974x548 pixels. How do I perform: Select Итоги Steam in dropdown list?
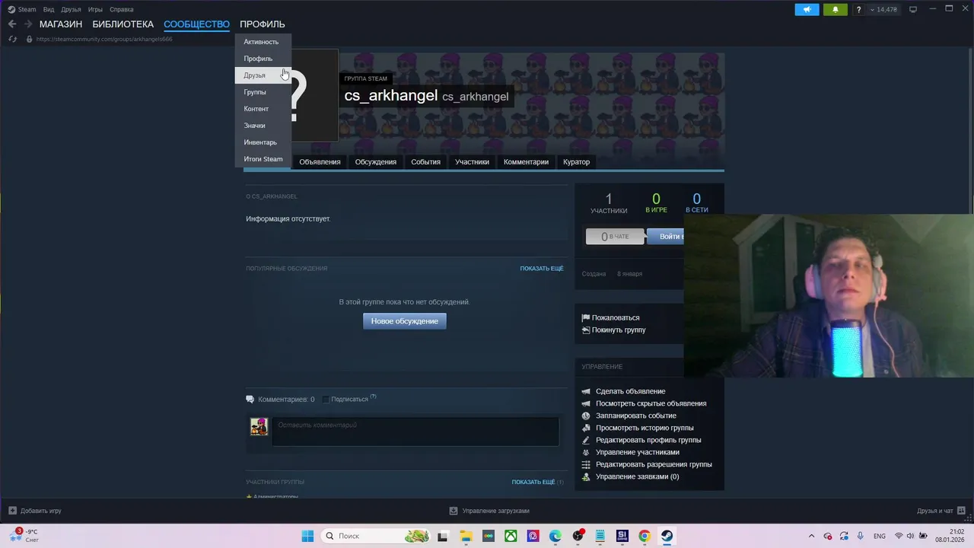pyautogui.click(x=263, y=159)
